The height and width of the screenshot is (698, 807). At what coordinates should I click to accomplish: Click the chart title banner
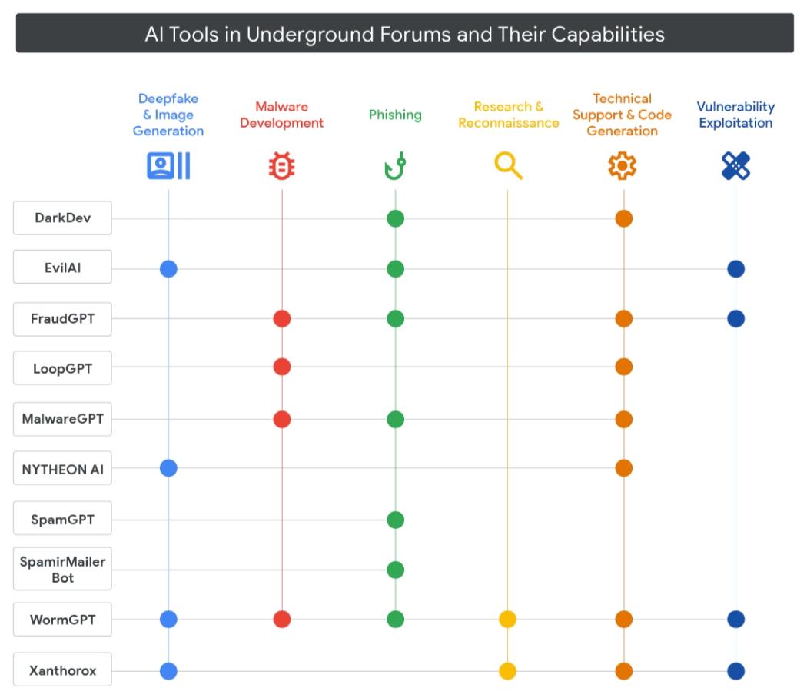click(x=404, y=34)
